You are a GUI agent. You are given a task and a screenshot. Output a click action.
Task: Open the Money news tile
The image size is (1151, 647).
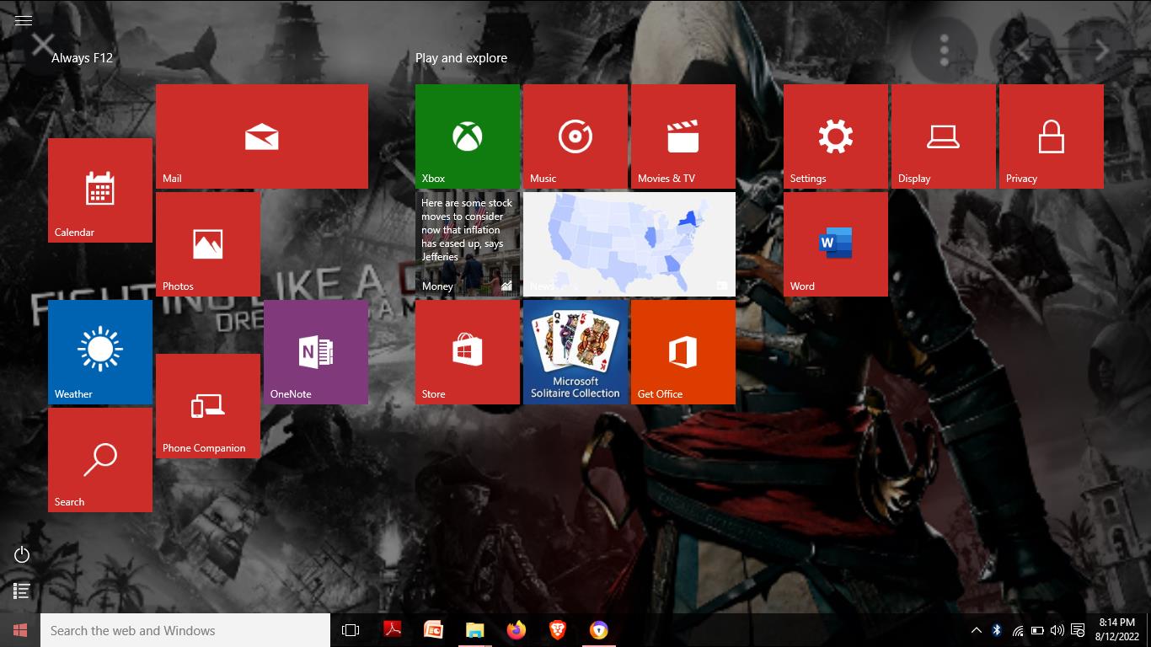click(x=468, y=244)
